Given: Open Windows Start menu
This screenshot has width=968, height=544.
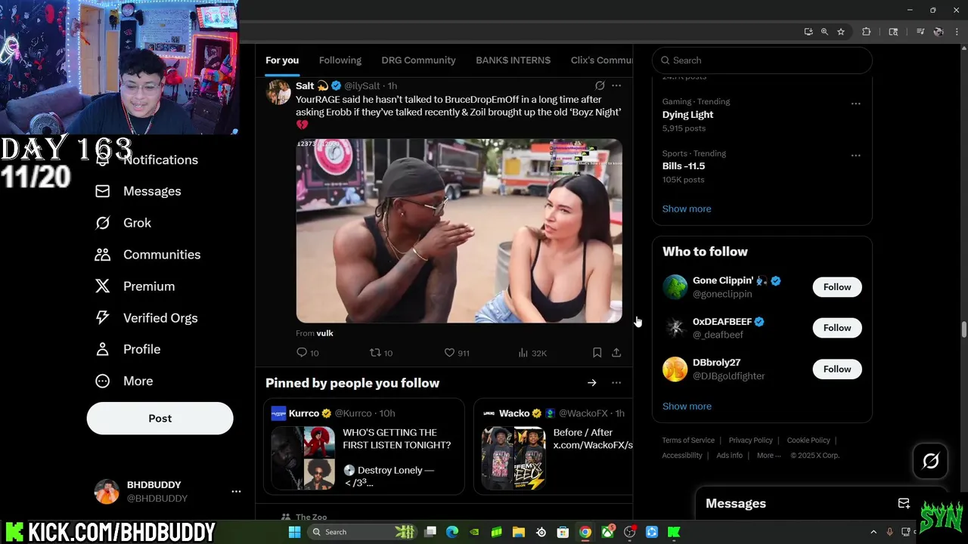Looking at the screenshot, I should click(x=294, y=532).
